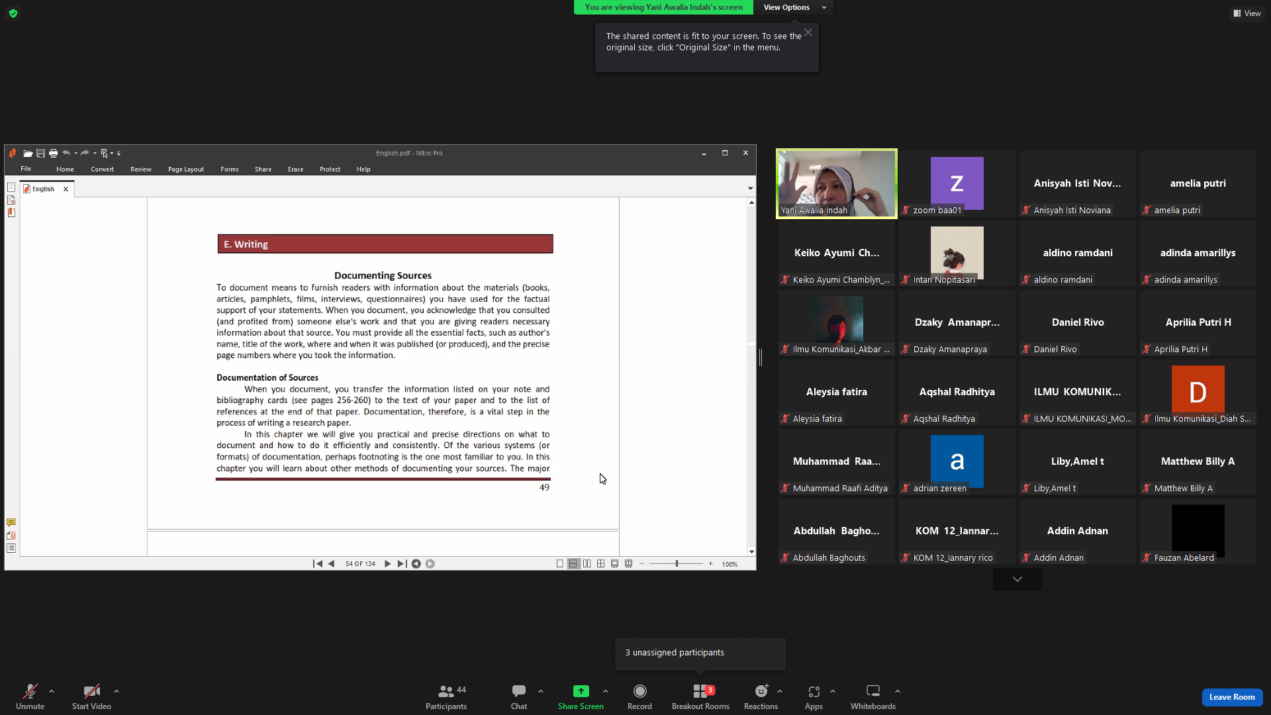Show more participants with down chevron
This screenshot has width=1271, height=715.
[1017, 579]
